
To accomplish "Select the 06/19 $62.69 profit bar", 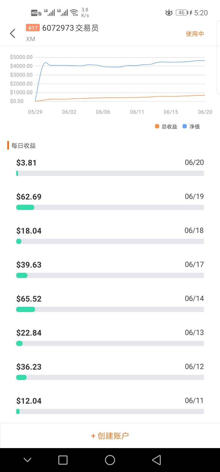I will [x=110, y=207].
